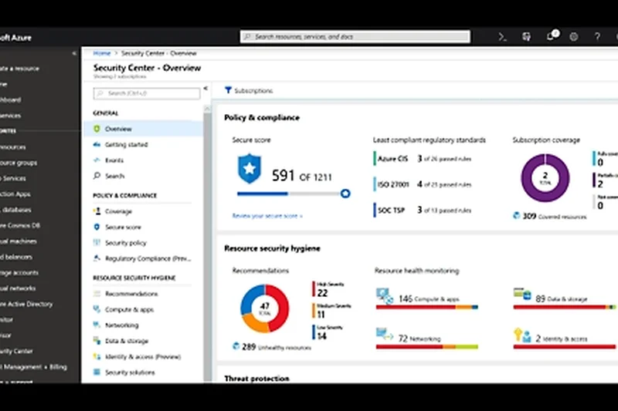618x411 pixels.
Task: Click the 591 OF 1211 secure score value
Action: pos(301,176)
